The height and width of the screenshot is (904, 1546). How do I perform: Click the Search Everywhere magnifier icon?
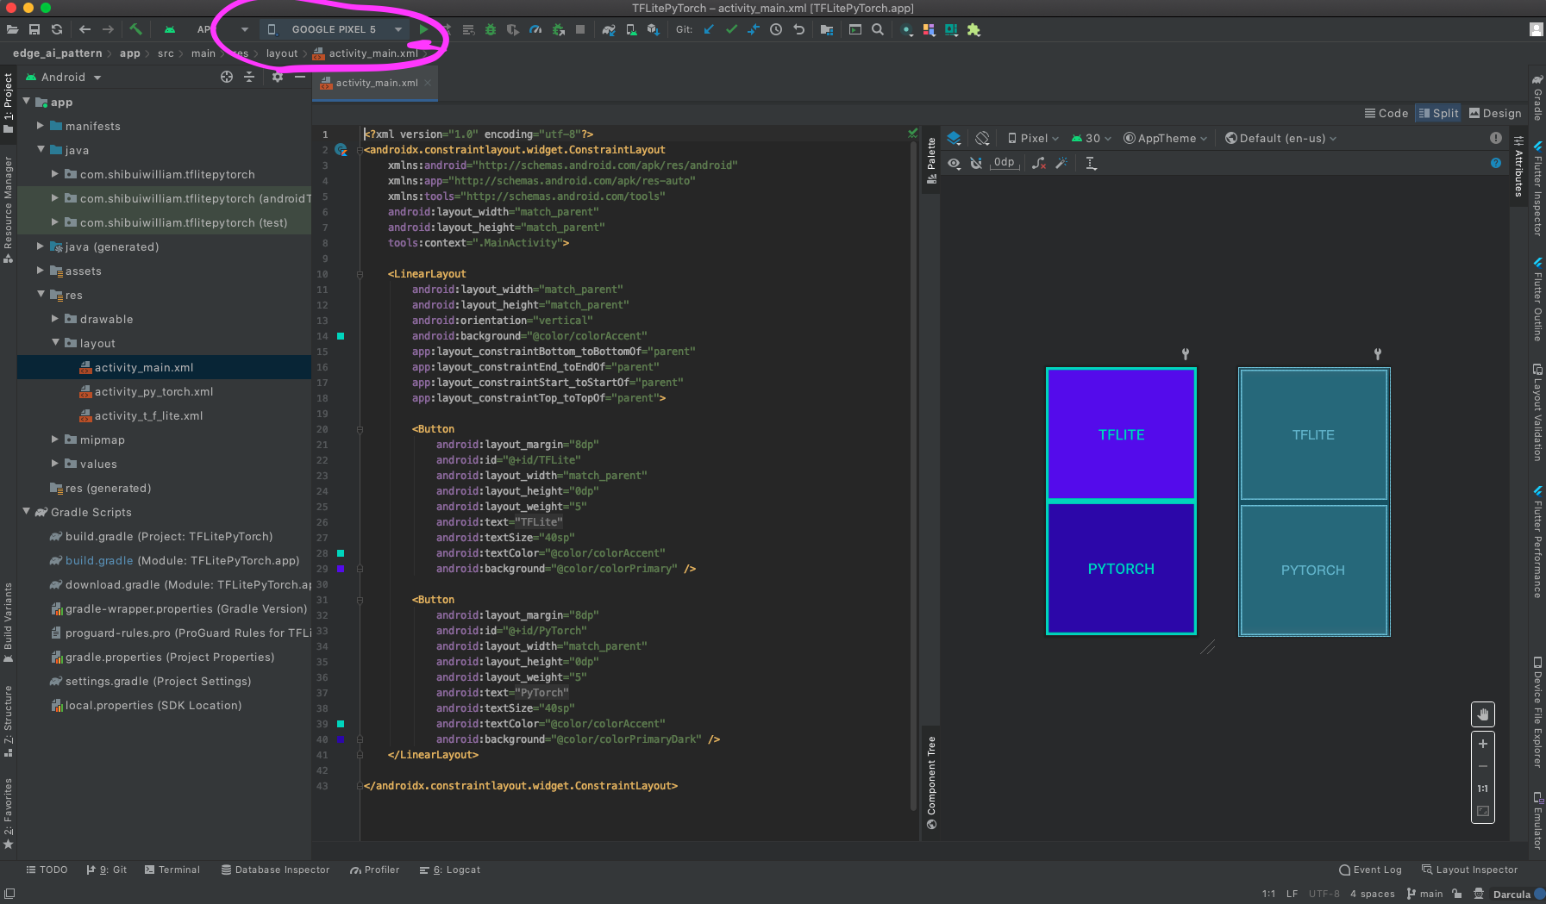(878, 29)
